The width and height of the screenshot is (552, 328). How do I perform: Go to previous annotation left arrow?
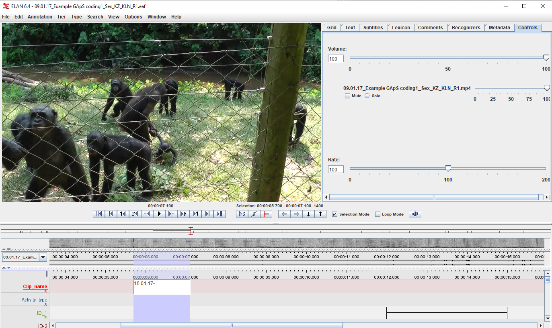tap(284, 214)
